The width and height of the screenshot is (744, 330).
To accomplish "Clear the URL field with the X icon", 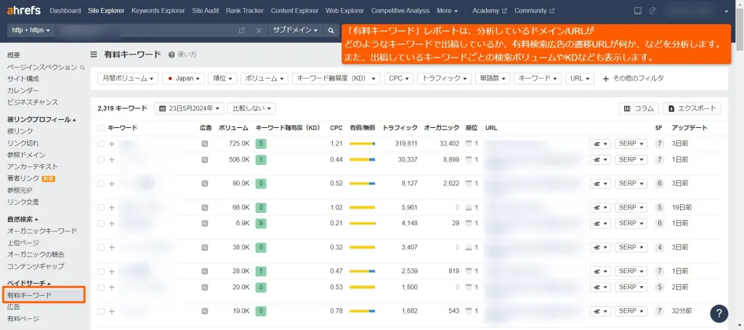I will pyautogui.click(x=259, y=30).
